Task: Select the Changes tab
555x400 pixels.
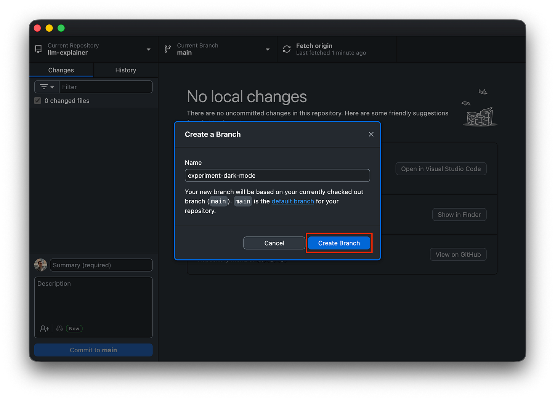Action: pos(61,70)
